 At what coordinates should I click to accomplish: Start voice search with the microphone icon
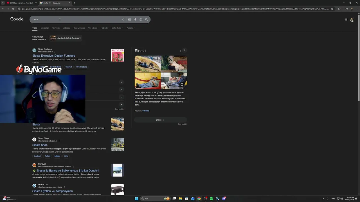pyautogui.click(x=135, y=19)
